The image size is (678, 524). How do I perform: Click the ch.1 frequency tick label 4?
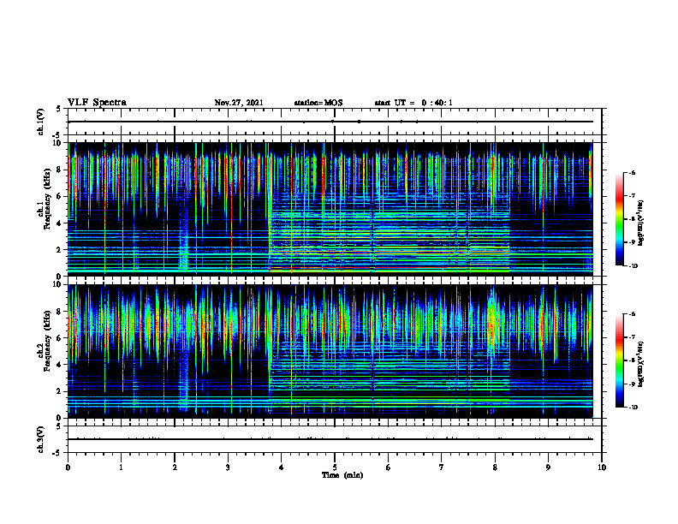60,223
